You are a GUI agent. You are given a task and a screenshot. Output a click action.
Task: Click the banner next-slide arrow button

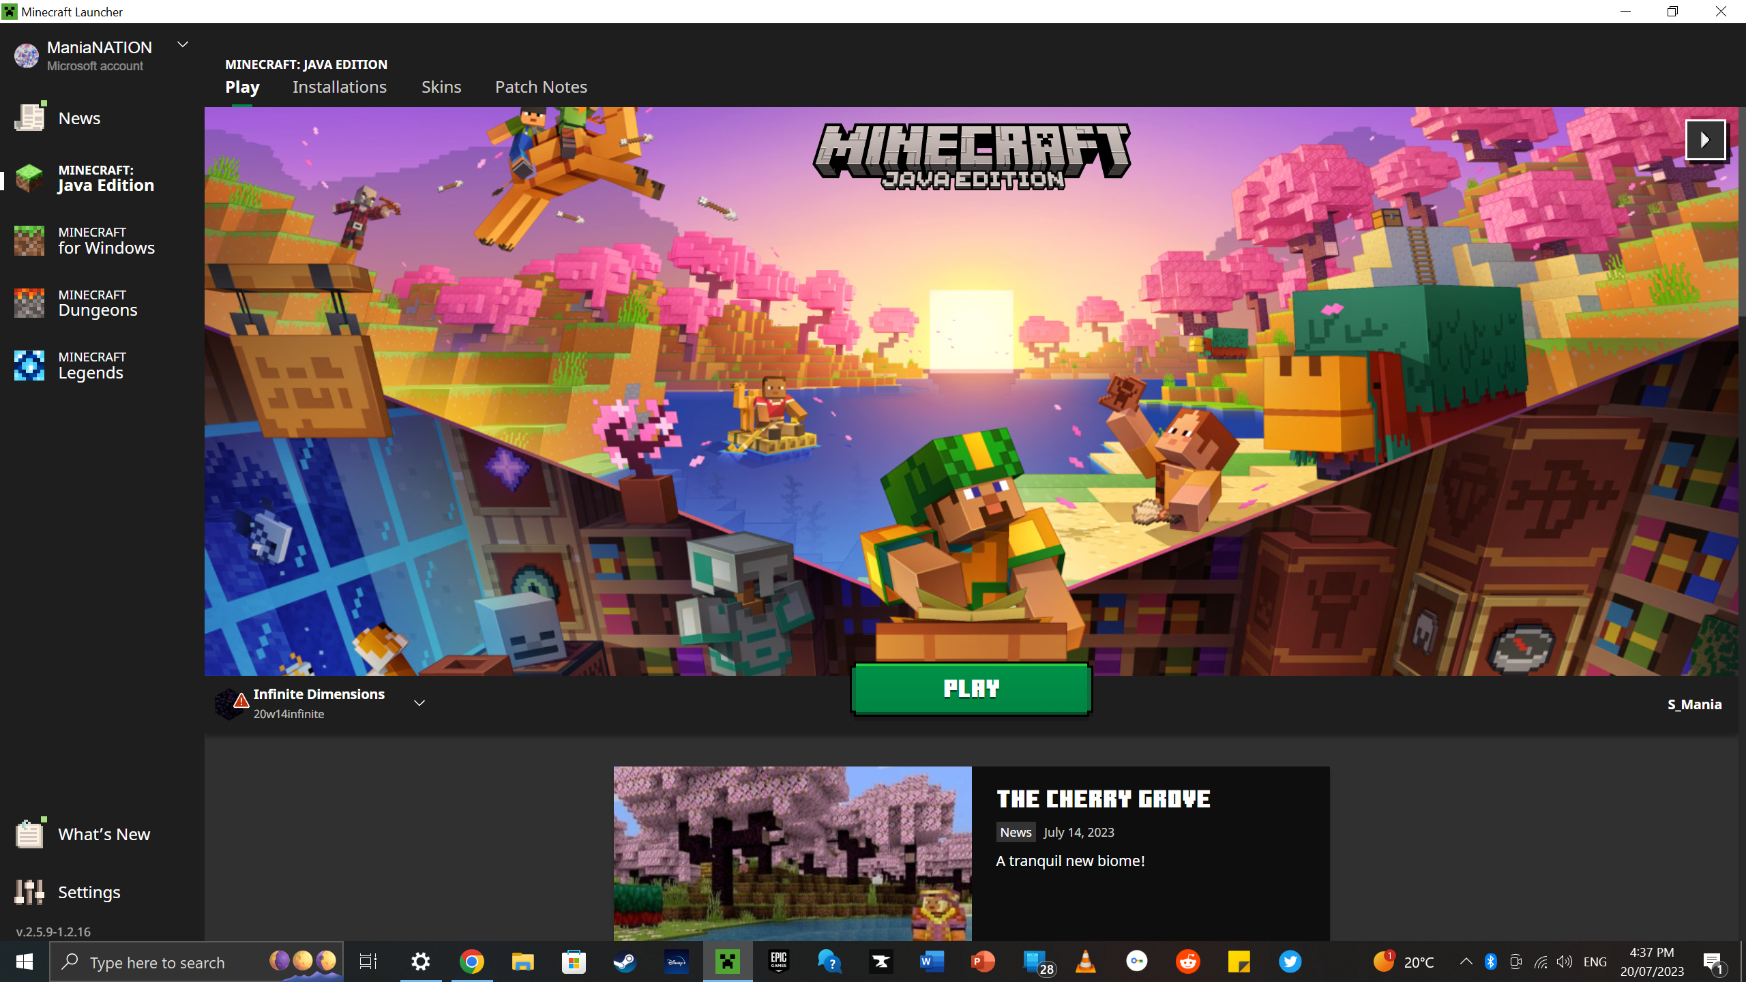coord(1705,140)
